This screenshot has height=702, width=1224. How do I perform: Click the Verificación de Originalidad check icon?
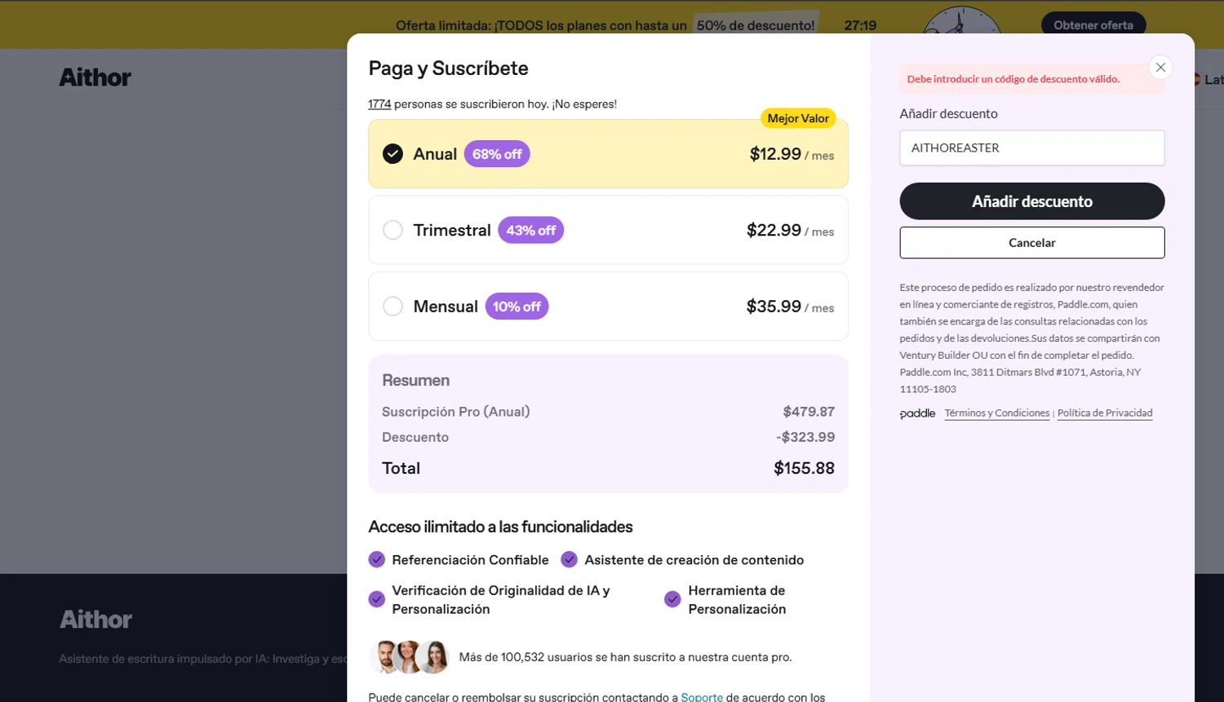click(376, 599)
